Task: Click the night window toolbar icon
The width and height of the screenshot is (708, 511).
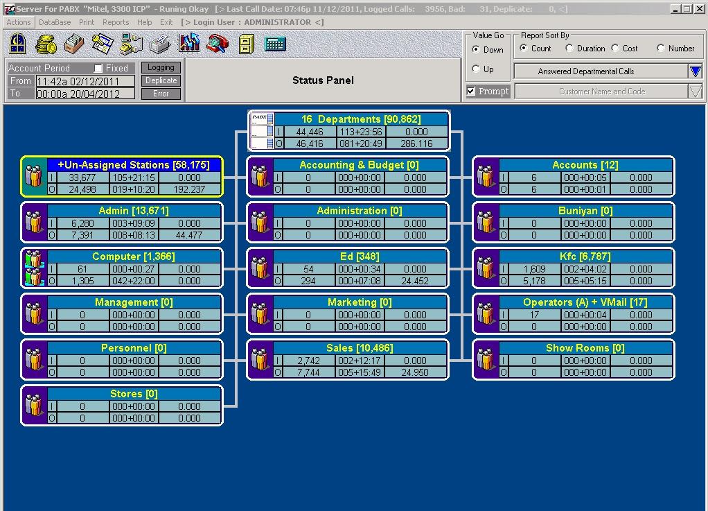Action: [18, 44]
